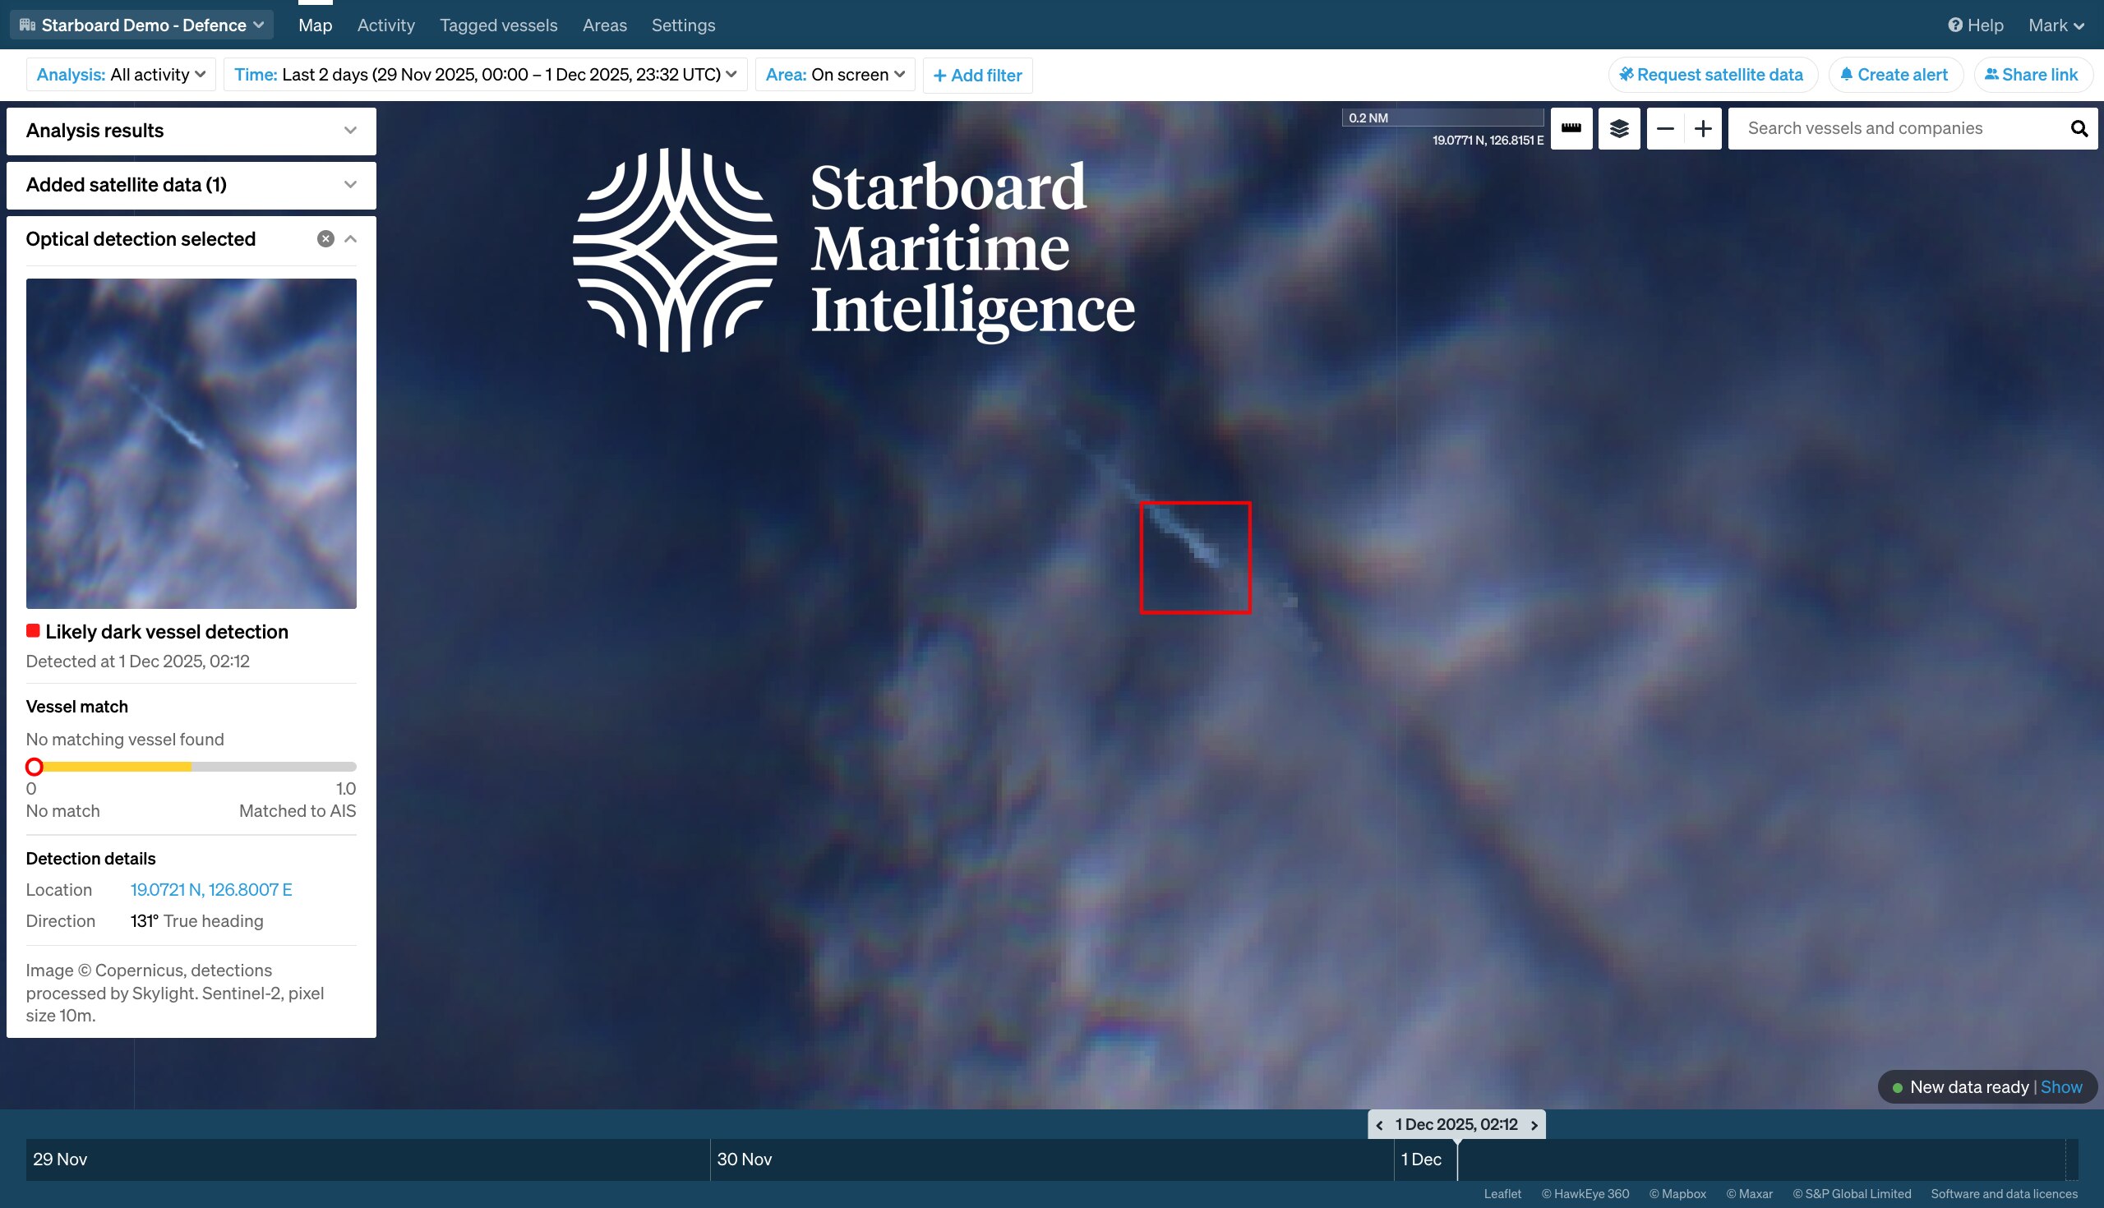Screen dimensions: 2104x1208
Task: Collapse the Optical detection selected panel
Action: (349, 238)
